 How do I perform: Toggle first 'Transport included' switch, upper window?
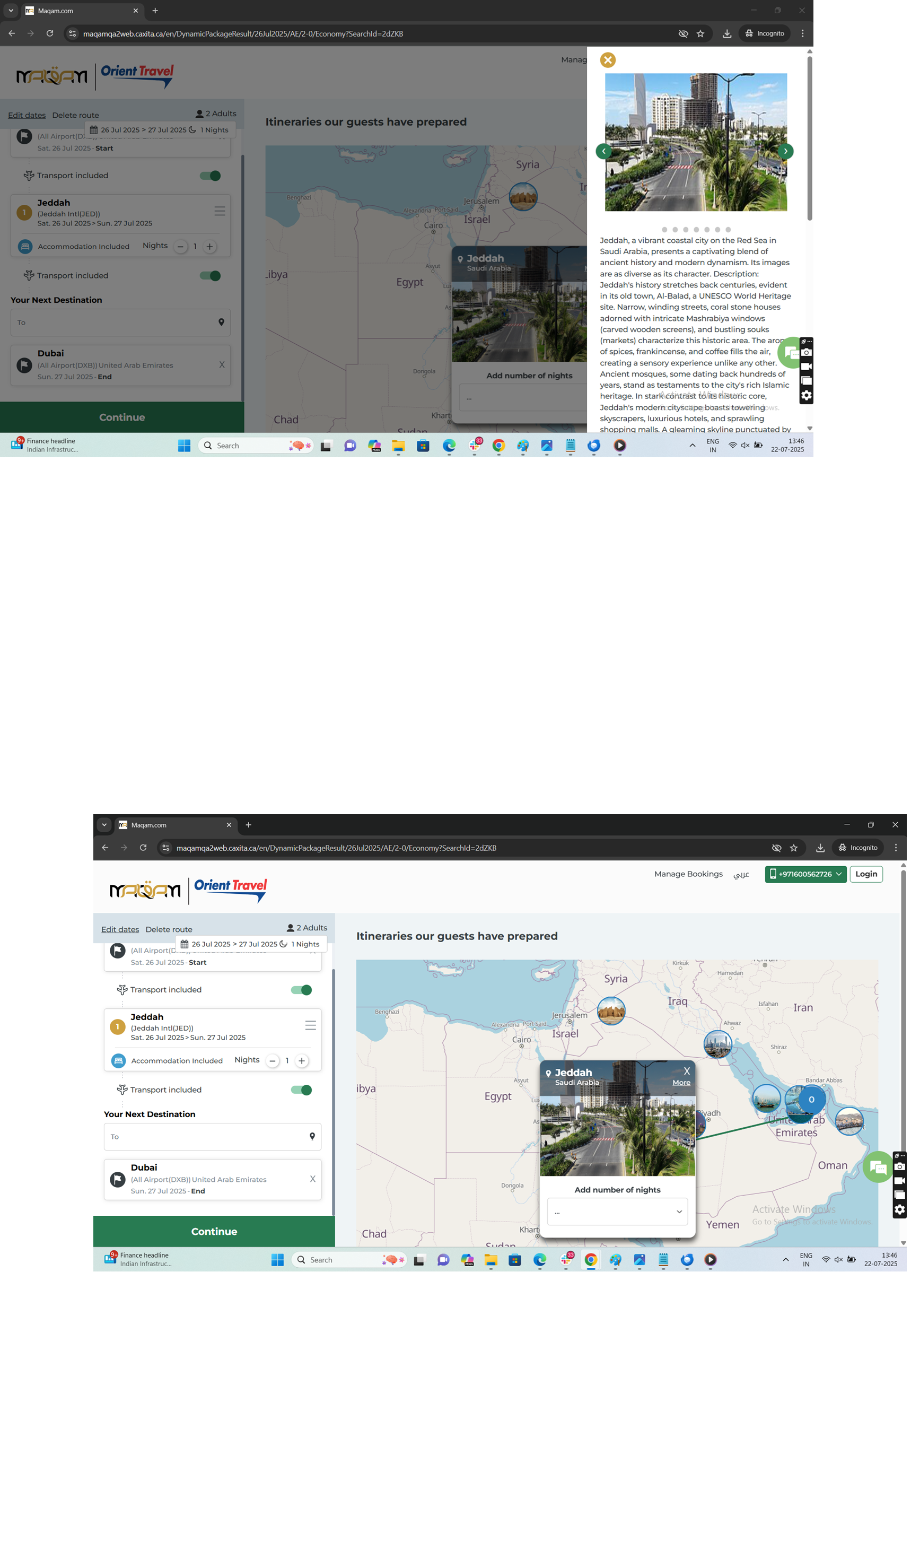coord(211,176)
